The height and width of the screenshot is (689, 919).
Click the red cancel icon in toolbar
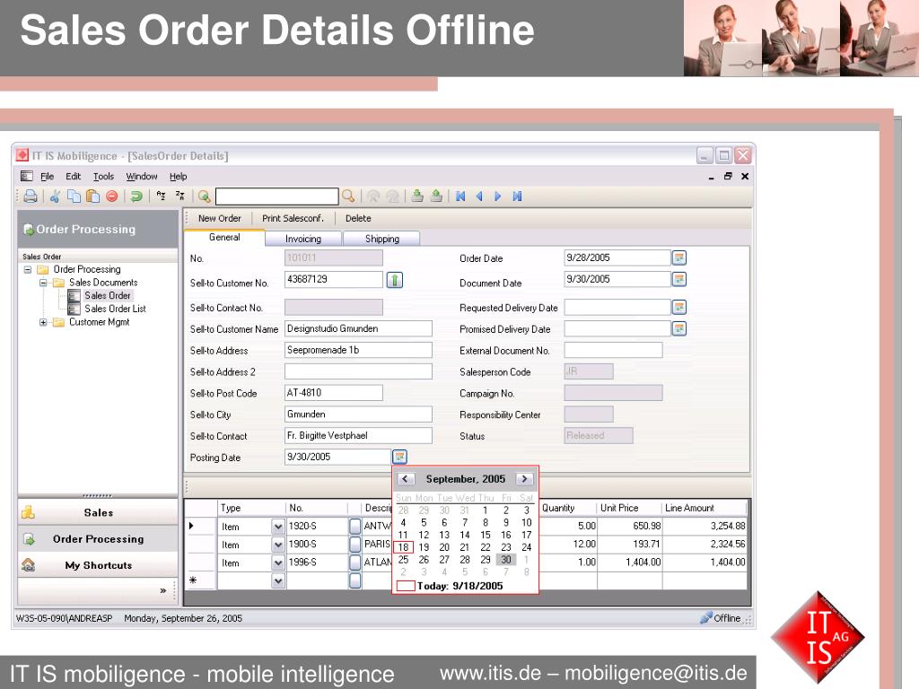(x=112, y=196)
